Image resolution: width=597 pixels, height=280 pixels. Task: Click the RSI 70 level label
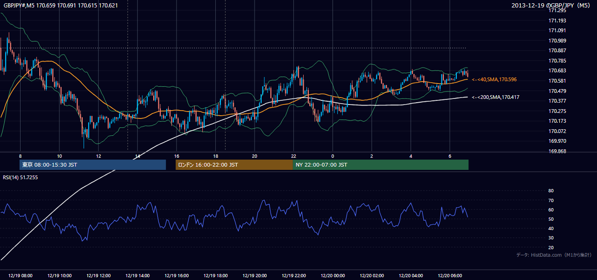[551, 200]
